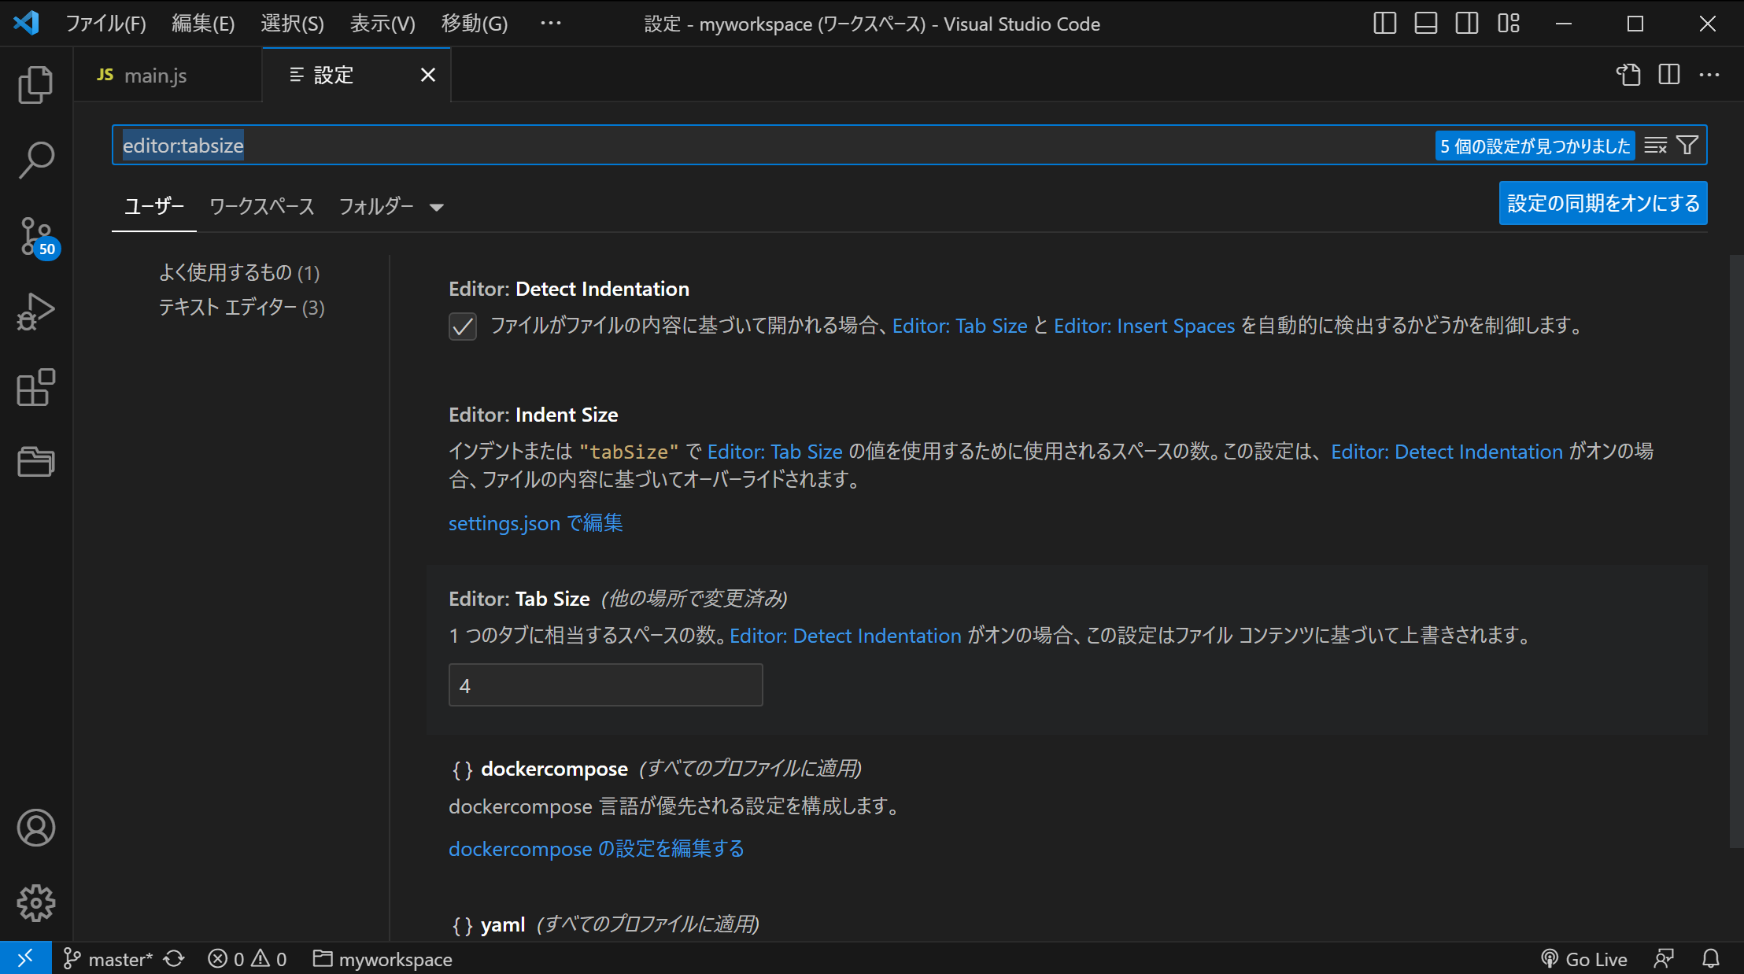Expand the フォルダー dropdown arrow
Viewport: 1744px width, 974px height.
pyautogui.click(x=437, y=207)
